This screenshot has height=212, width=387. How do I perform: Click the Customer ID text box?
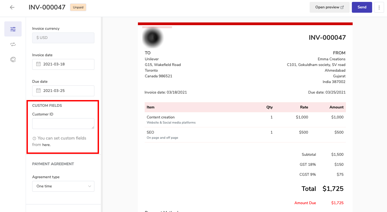click(x=63, y=124)
